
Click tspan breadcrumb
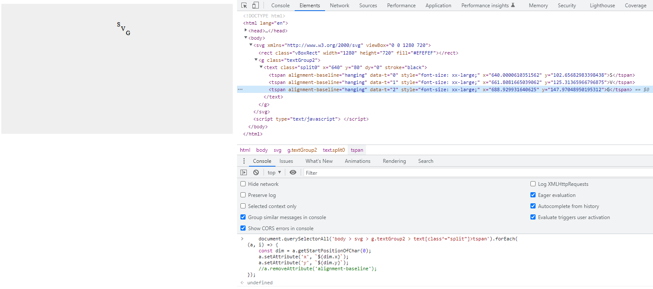click(x=357, y=150)
